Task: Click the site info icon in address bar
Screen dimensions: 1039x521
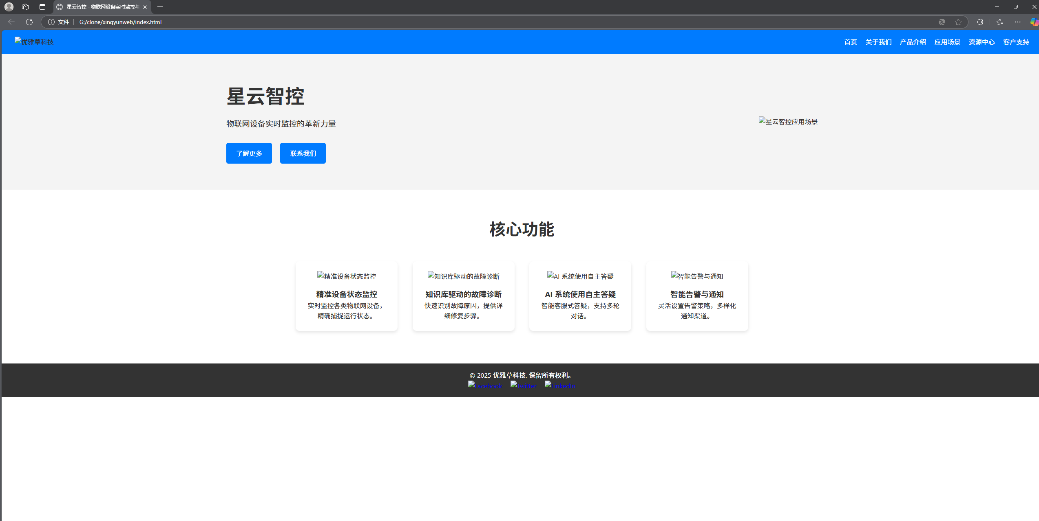Action: 51,22
